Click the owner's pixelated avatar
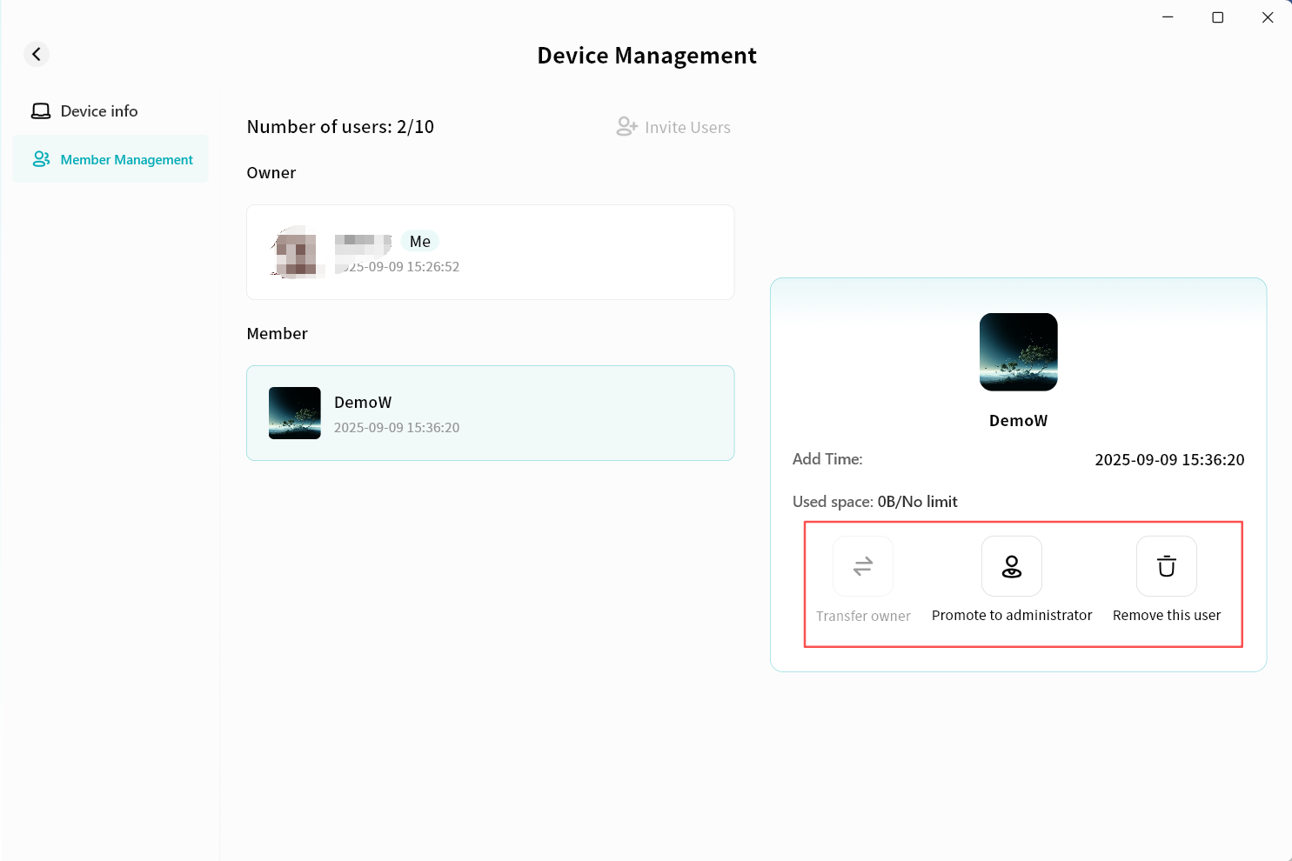Viewport: 1292px width, 861px height. click(298, 252)
